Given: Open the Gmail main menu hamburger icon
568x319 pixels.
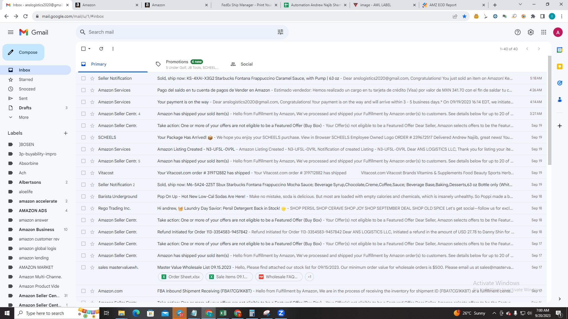Looking at the screenshot, I should pyautogui.click(x=11, y=32).
